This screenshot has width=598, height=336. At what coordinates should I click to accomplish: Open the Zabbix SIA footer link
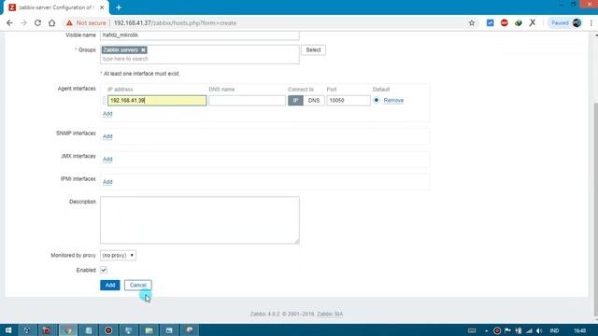pyautogui.click(x=330, y=314)
